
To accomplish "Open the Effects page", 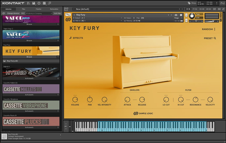I will [x=76, y=38].
